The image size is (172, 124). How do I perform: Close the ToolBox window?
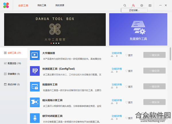click(166, 5)
